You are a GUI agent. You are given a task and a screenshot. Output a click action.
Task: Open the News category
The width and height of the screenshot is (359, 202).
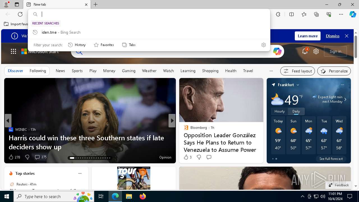(x=60, y=71)
